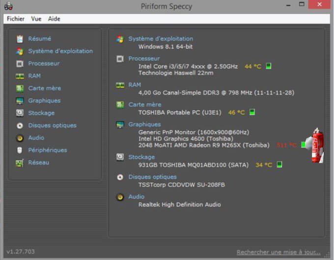Select Disques optiques in the sidebar
The width and height of the screenshot is (334, 260).
click(x=53, y=125)
